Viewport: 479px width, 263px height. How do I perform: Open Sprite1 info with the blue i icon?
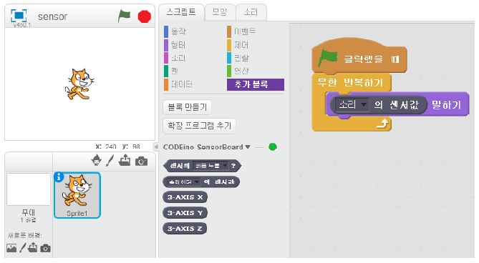tap(59, 177)
